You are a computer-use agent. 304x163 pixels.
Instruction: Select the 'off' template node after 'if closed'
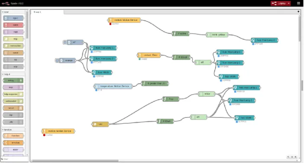point(203,62)
